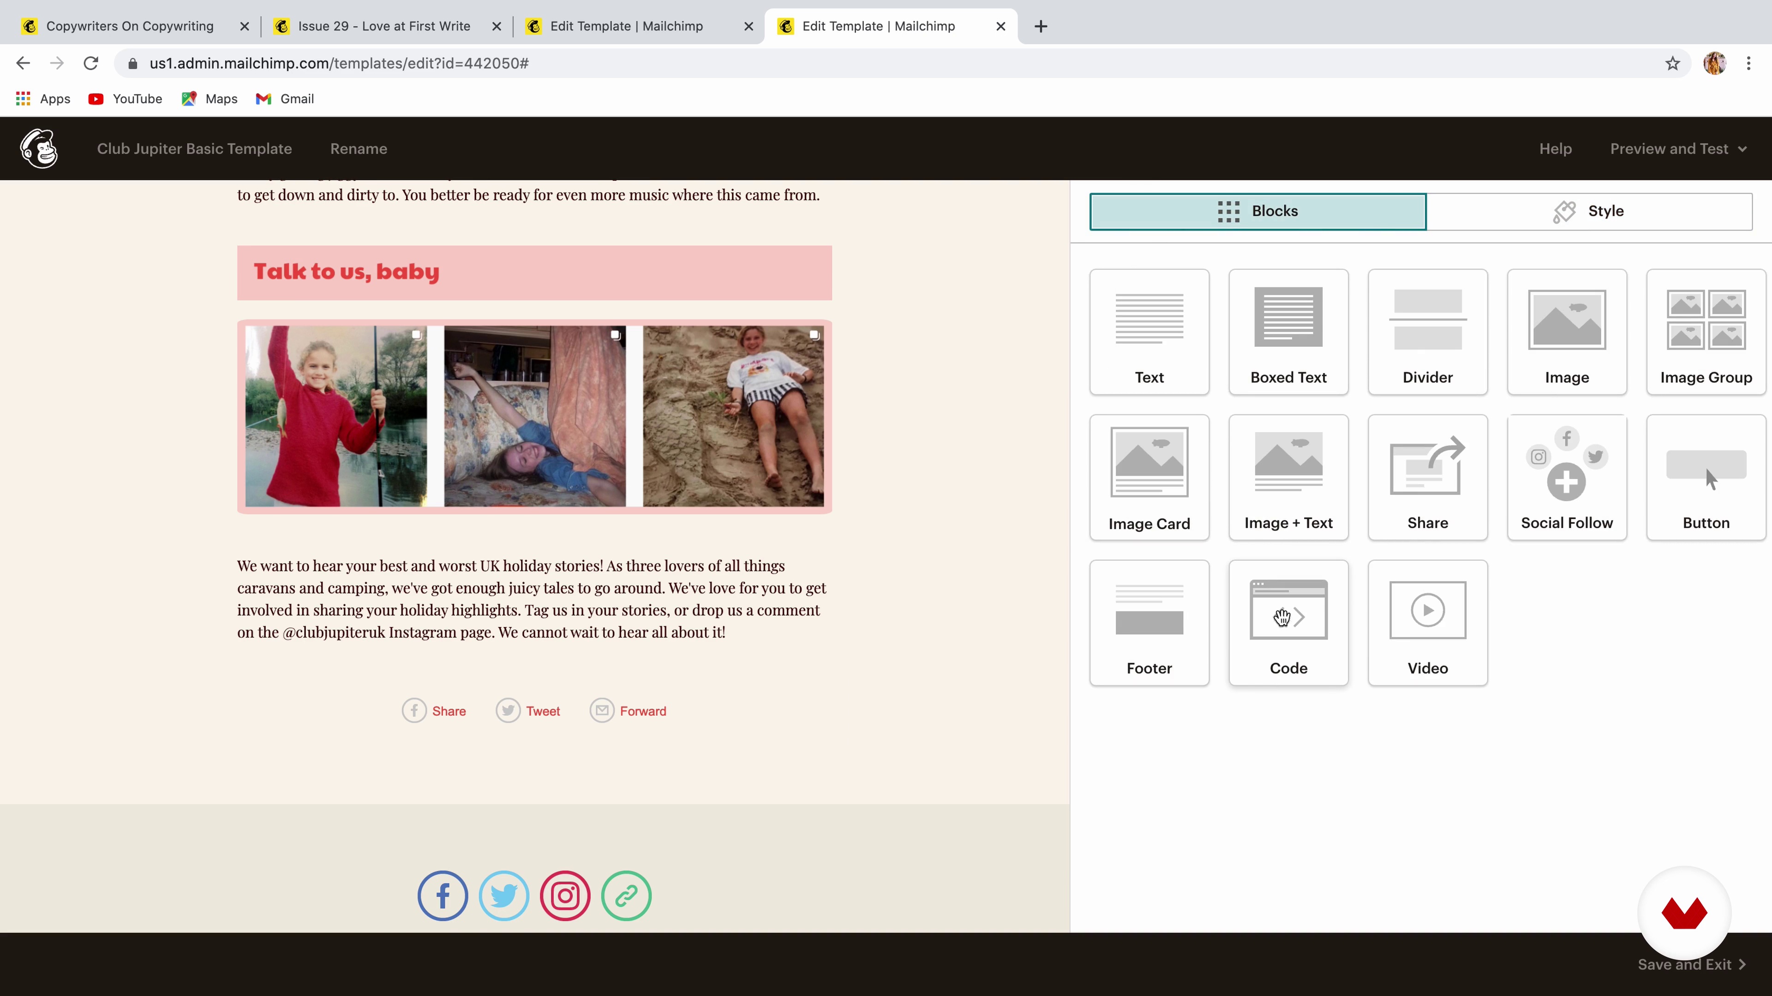Viewport: 1772px width, 996px height.
Task: Click the Club Jupiter Basic Template title
Action: tap(194, 148)
